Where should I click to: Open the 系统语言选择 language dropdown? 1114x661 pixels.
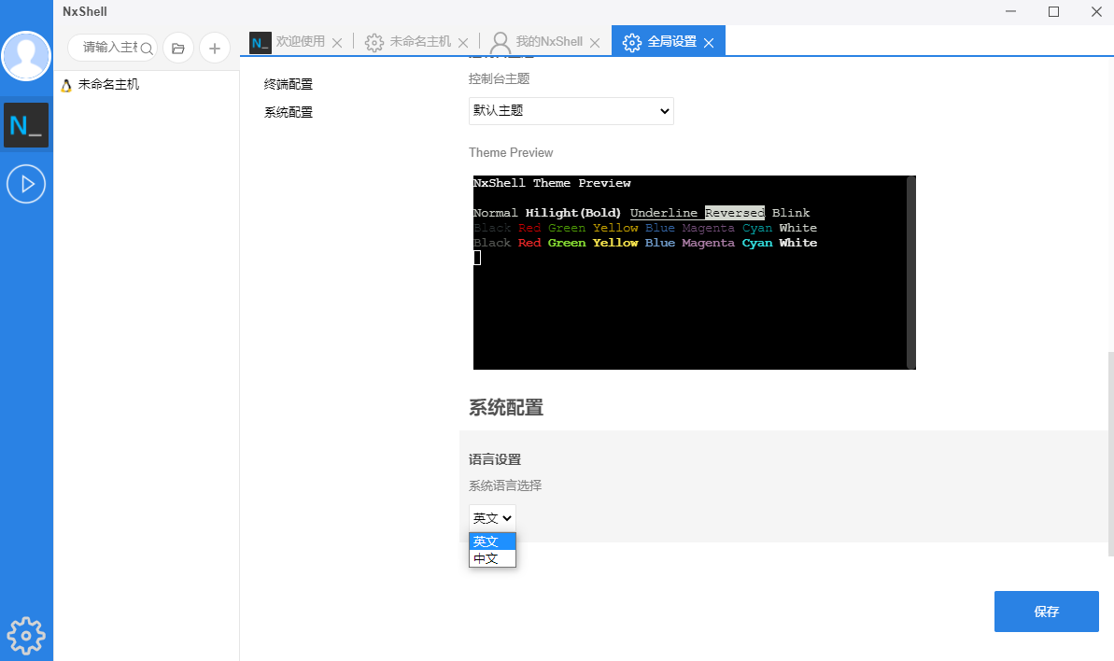[492, 518]
